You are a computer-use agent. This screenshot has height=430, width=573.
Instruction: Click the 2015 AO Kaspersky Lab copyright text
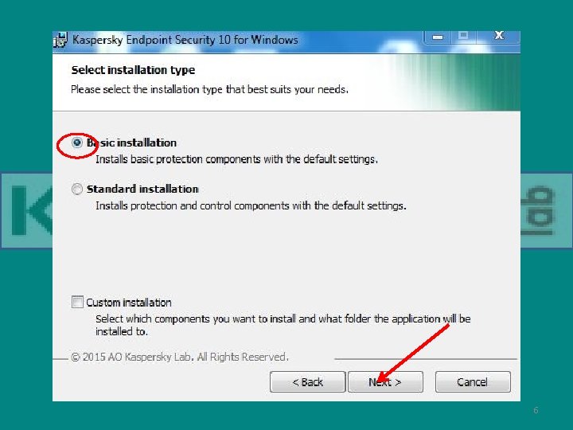180,357
